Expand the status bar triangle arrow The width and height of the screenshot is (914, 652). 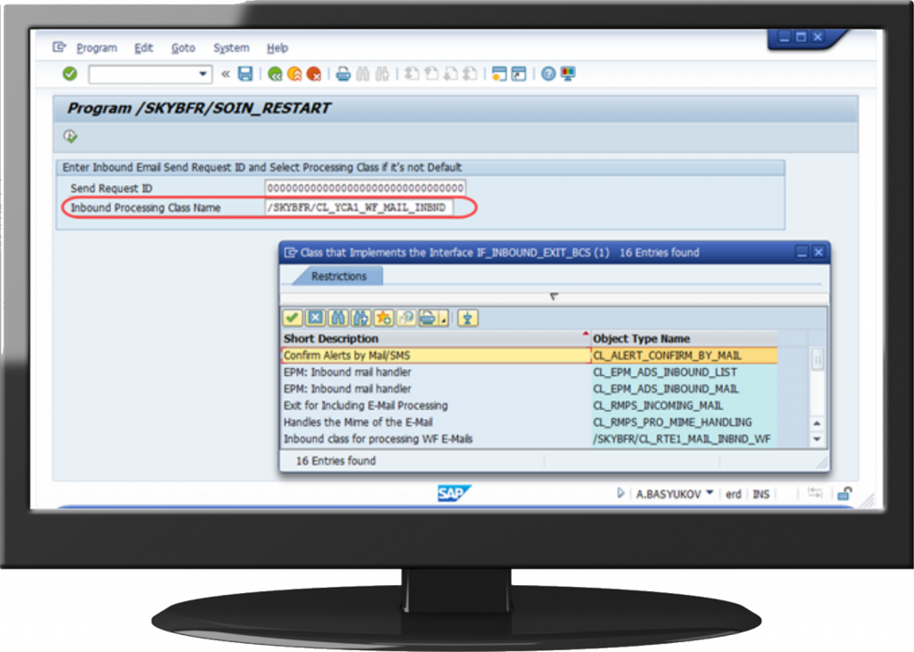click(x=620, y=493)
